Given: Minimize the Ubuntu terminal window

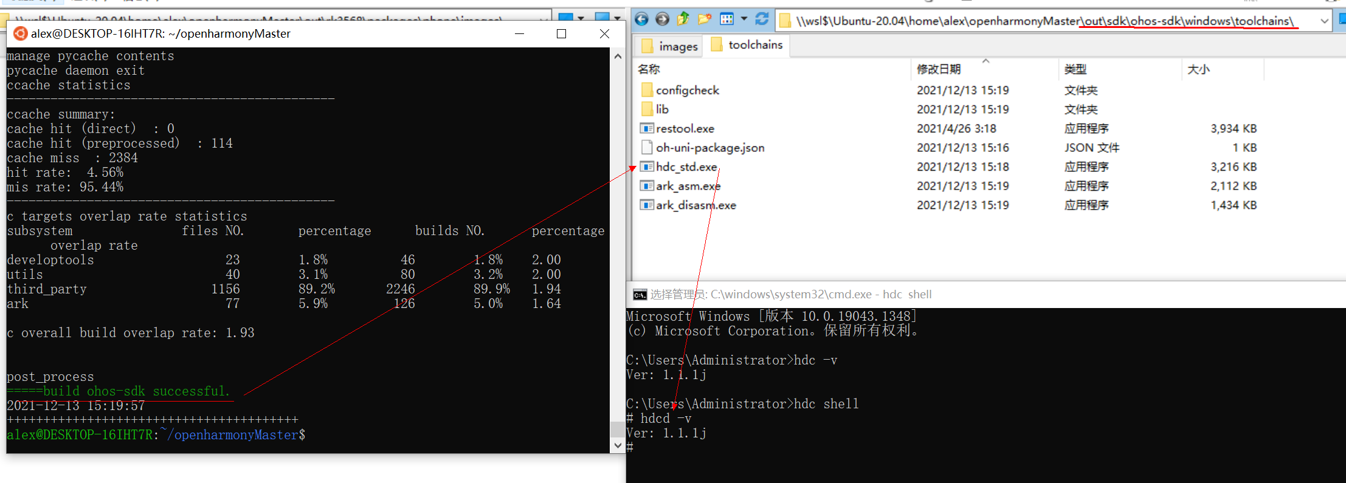Looking at the screenshot, I should click(x=519, y=33).
